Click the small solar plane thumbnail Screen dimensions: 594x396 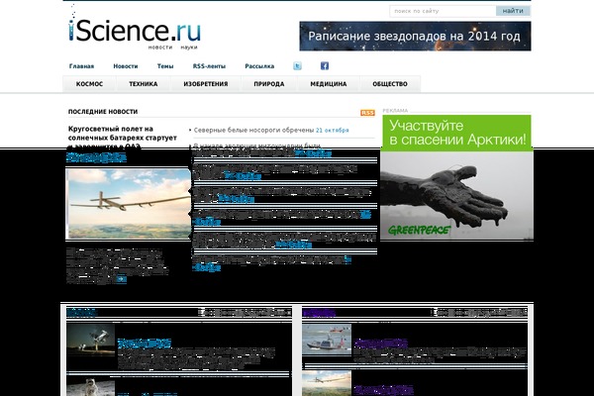[x=327, y=383]
